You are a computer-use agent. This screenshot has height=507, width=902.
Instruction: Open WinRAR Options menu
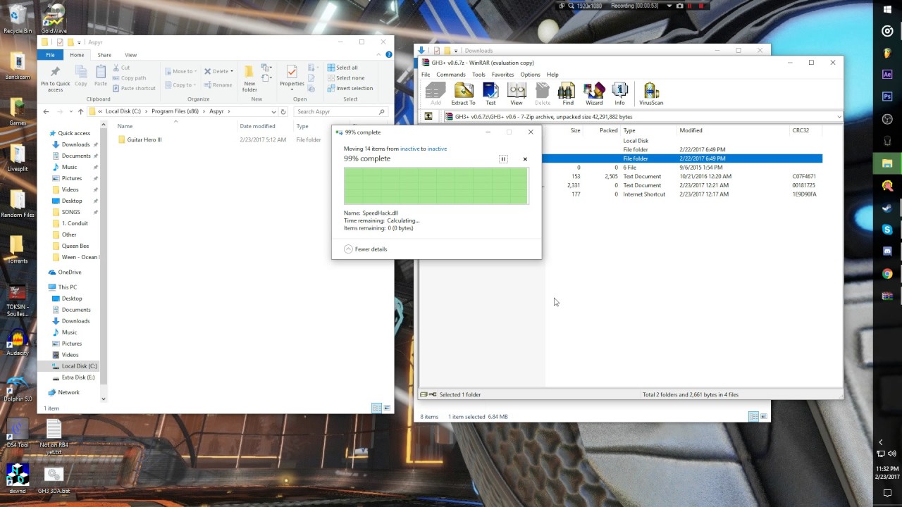pos(530,75)
